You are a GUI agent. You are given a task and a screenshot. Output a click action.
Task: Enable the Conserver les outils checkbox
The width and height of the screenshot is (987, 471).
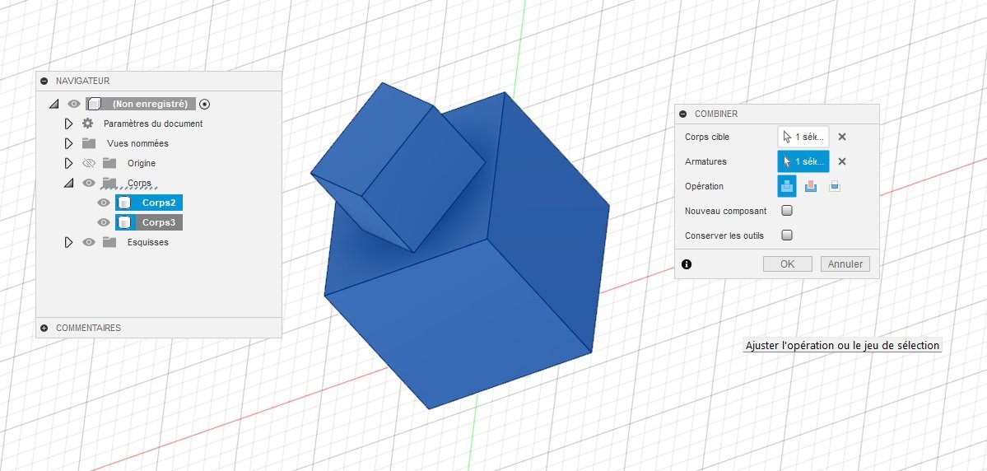(x=787, y=235)
